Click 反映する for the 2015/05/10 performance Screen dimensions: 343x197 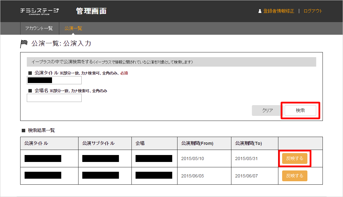click(x=294, y=158)
